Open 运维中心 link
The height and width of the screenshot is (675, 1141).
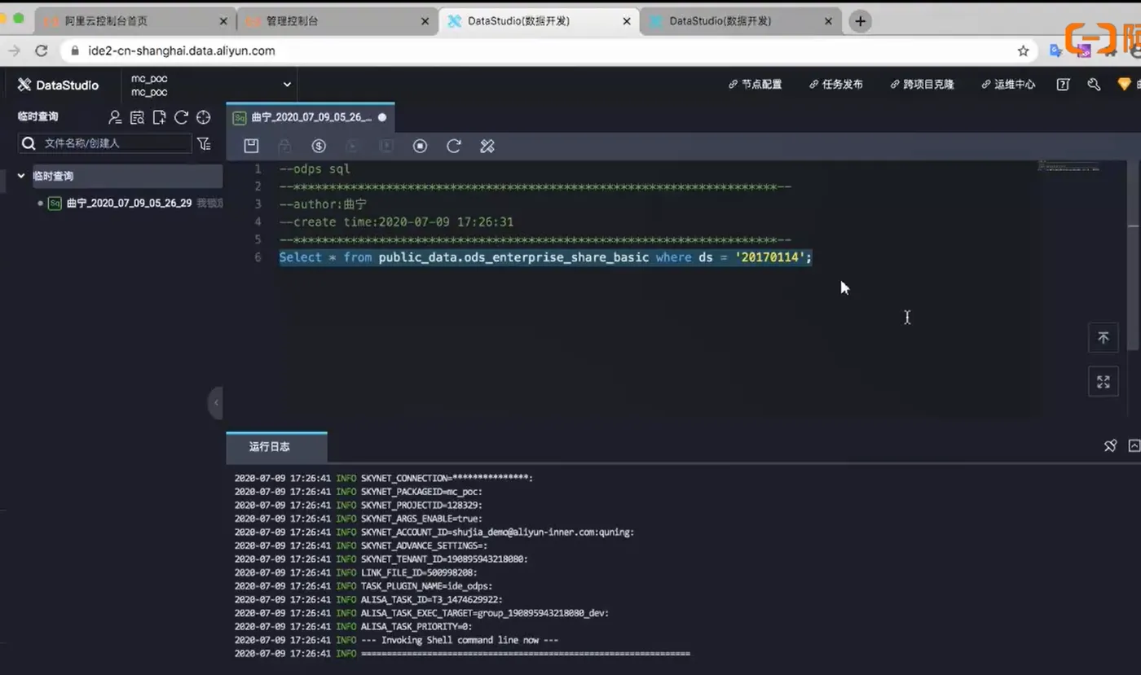1008,84
